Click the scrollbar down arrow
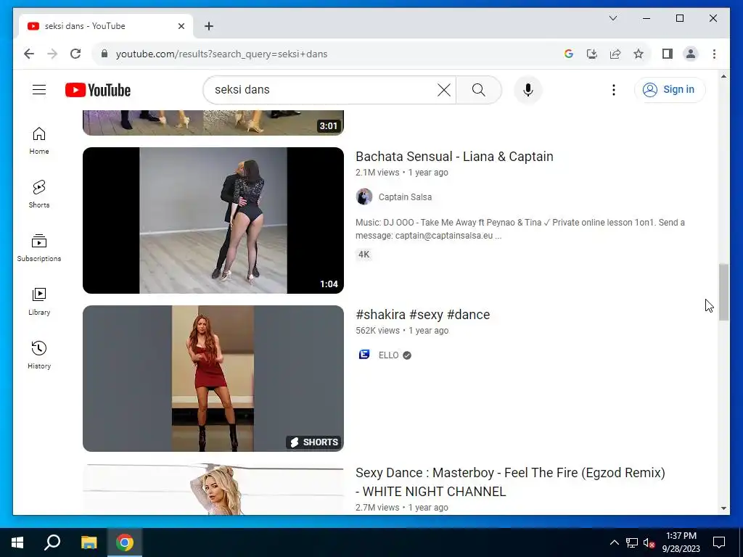 723,508
